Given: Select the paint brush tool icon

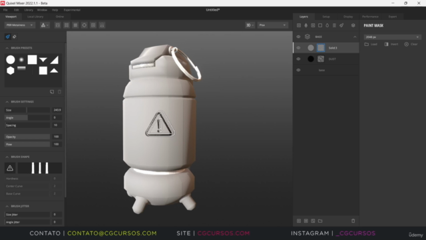Looking at the screenshot, I should pyautogui.click(x=7, y=37).
